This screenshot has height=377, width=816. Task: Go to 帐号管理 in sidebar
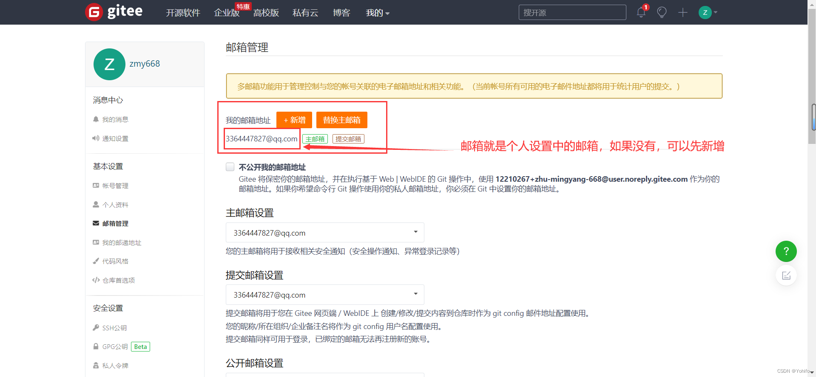[115, 186]
